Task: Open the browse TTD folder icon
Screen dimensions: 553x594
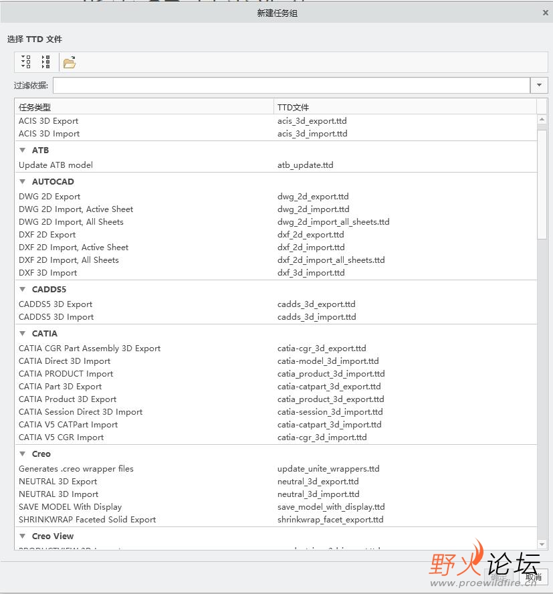Action: pos(70,62)
